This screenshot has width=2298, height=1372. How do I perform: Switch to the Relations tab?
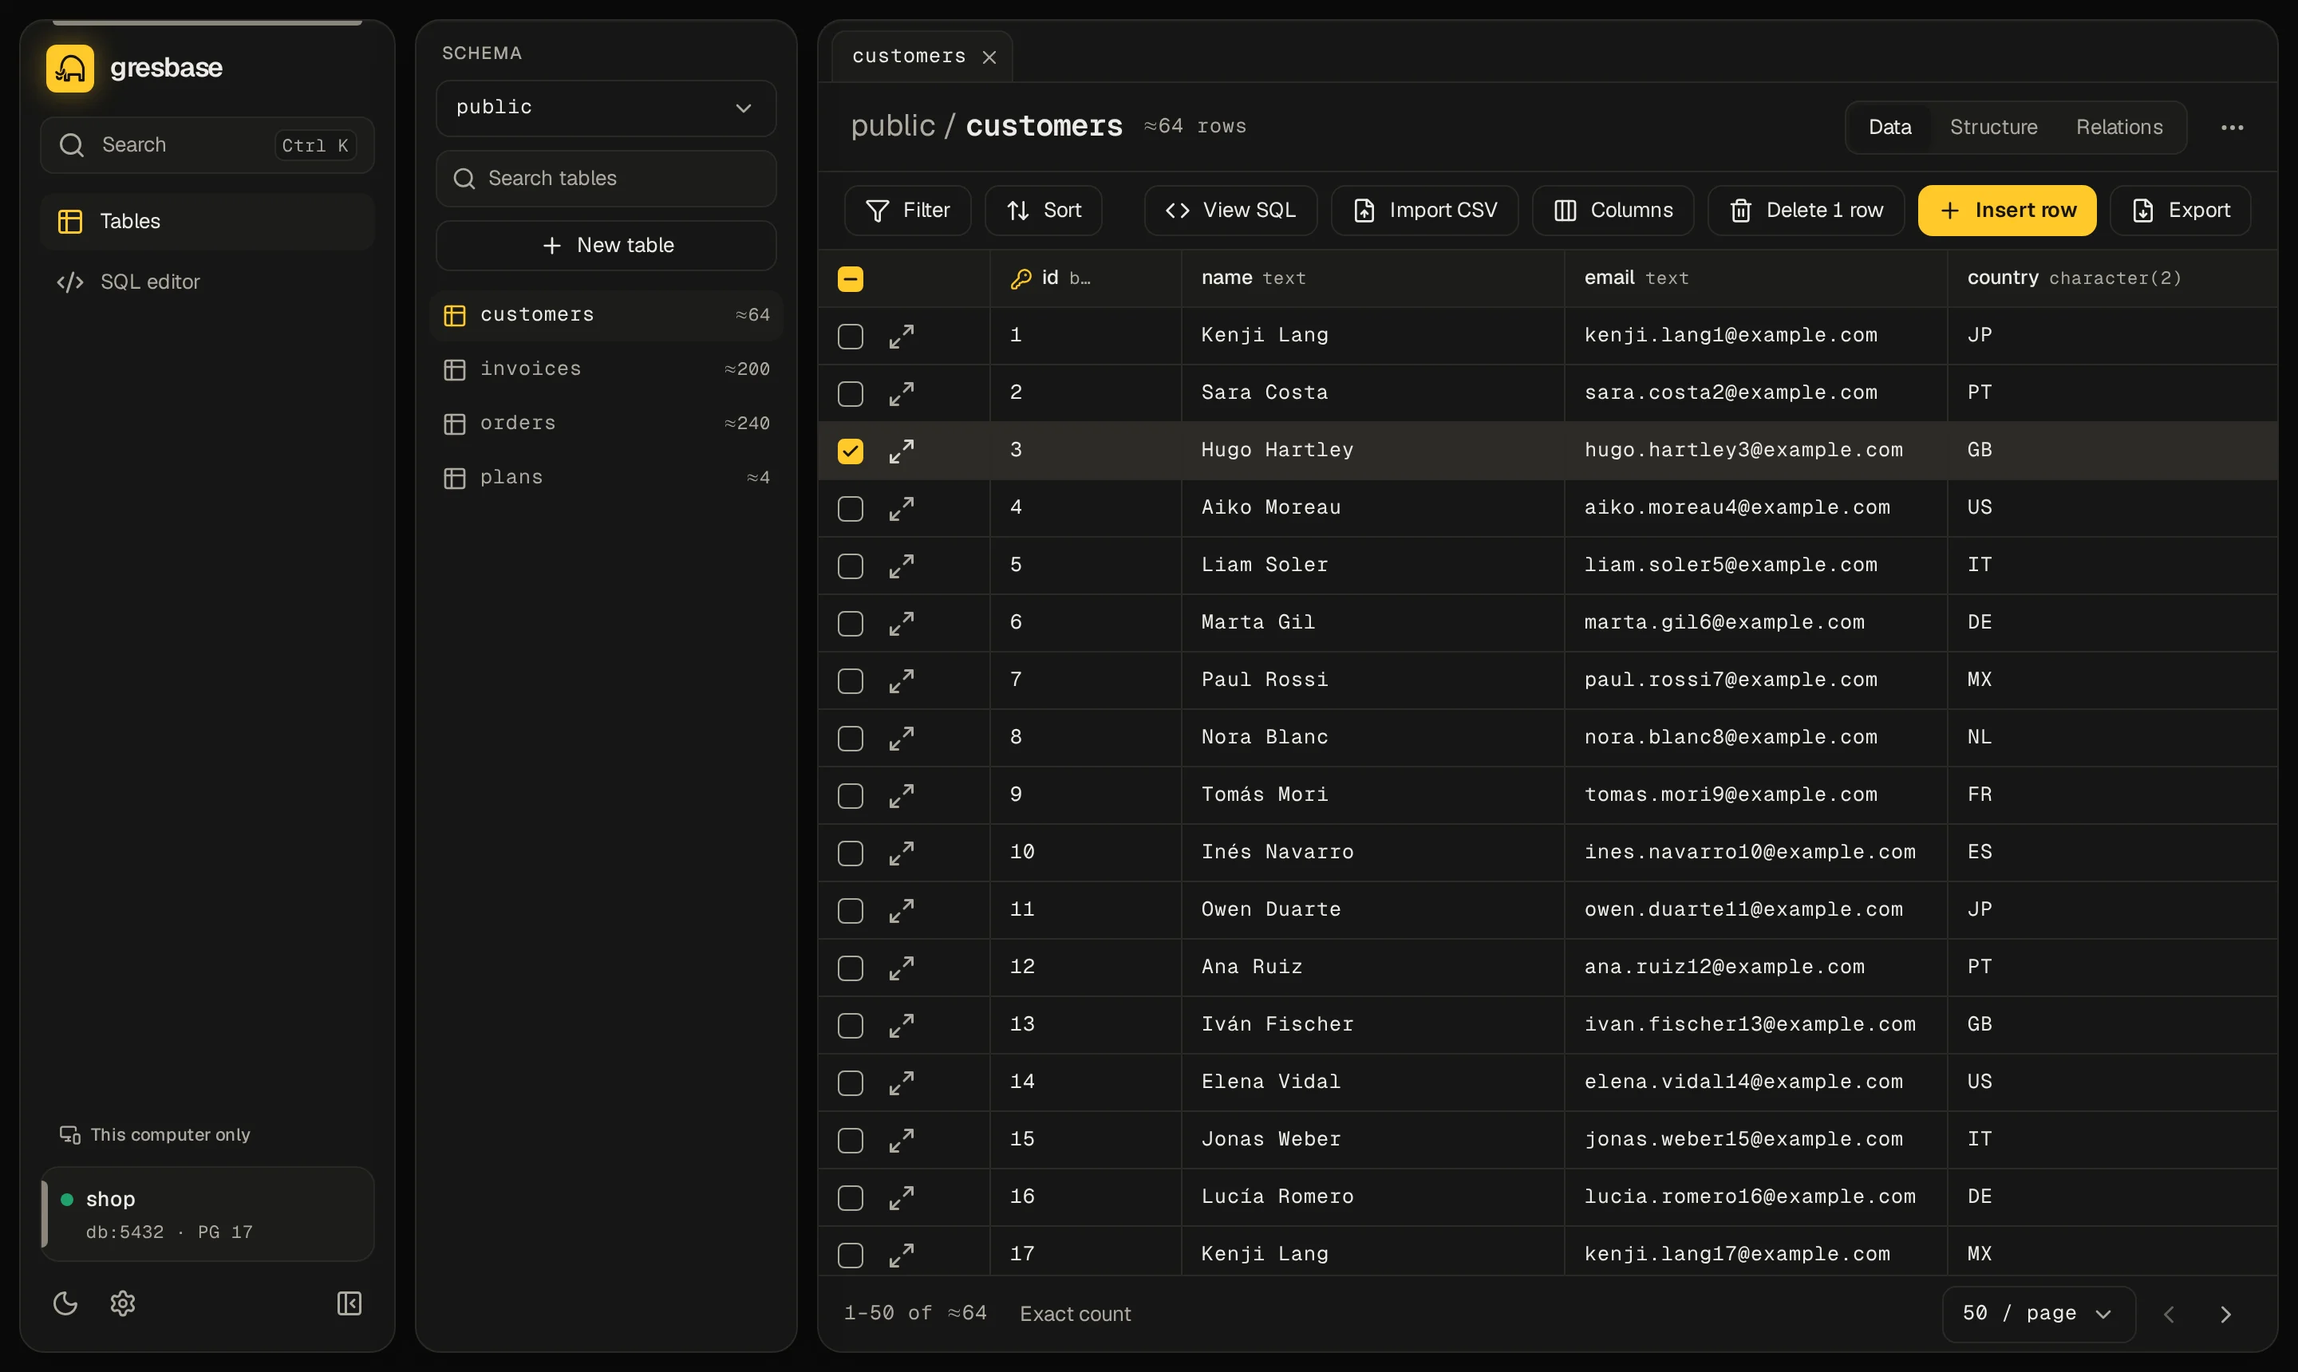pyautogui.click(x=2118, y=128)
